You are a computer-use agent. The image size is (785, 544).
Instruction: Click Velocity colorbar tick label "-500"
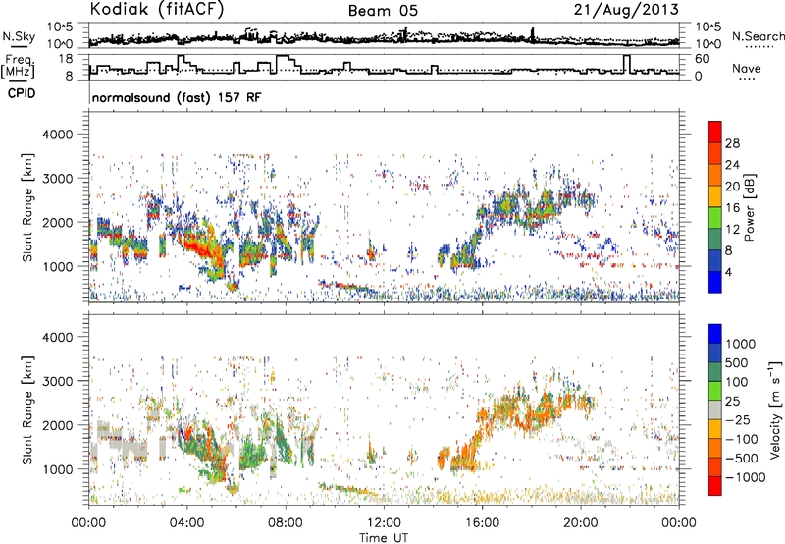pyautogui.click(x=742, y=458)
